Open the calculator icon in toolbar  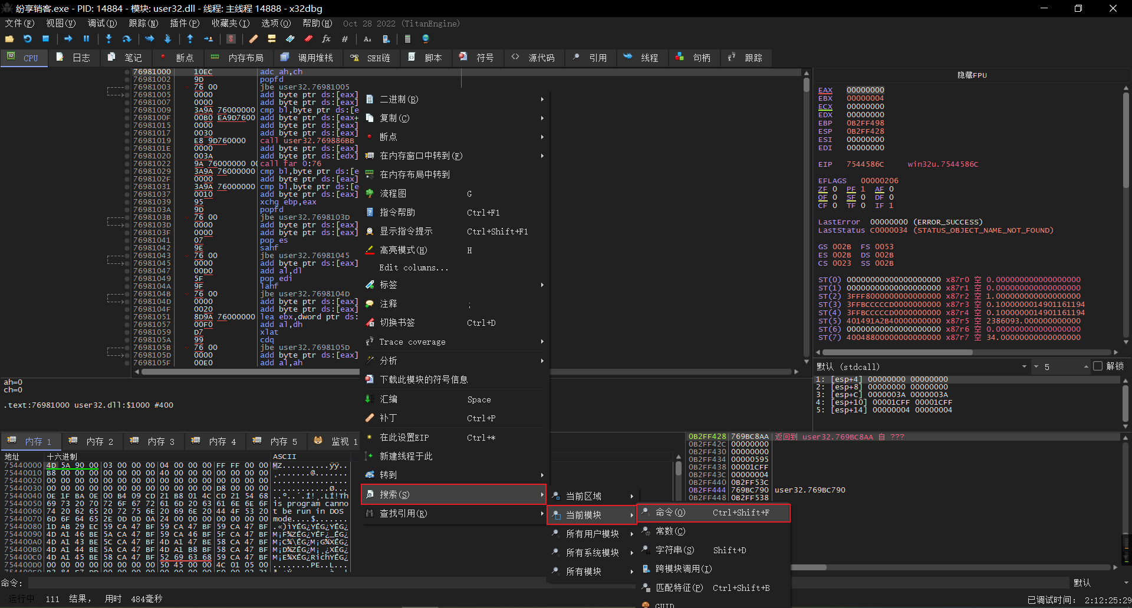pyautogui.click(x=407, y=39)
